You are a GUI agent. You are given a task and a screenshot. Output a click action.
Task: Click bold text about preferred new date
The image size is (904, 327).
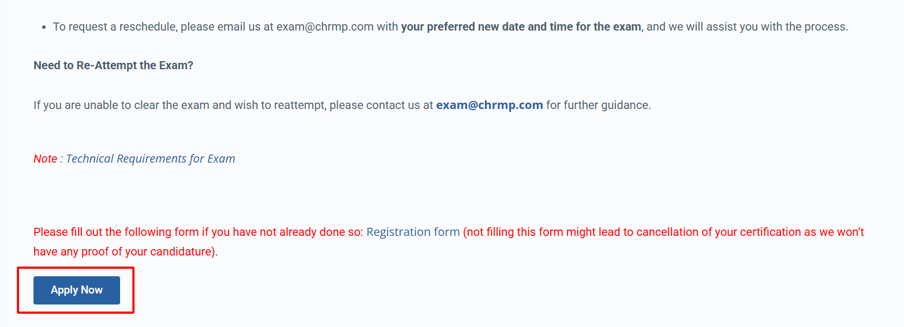(x=521, y=27)
